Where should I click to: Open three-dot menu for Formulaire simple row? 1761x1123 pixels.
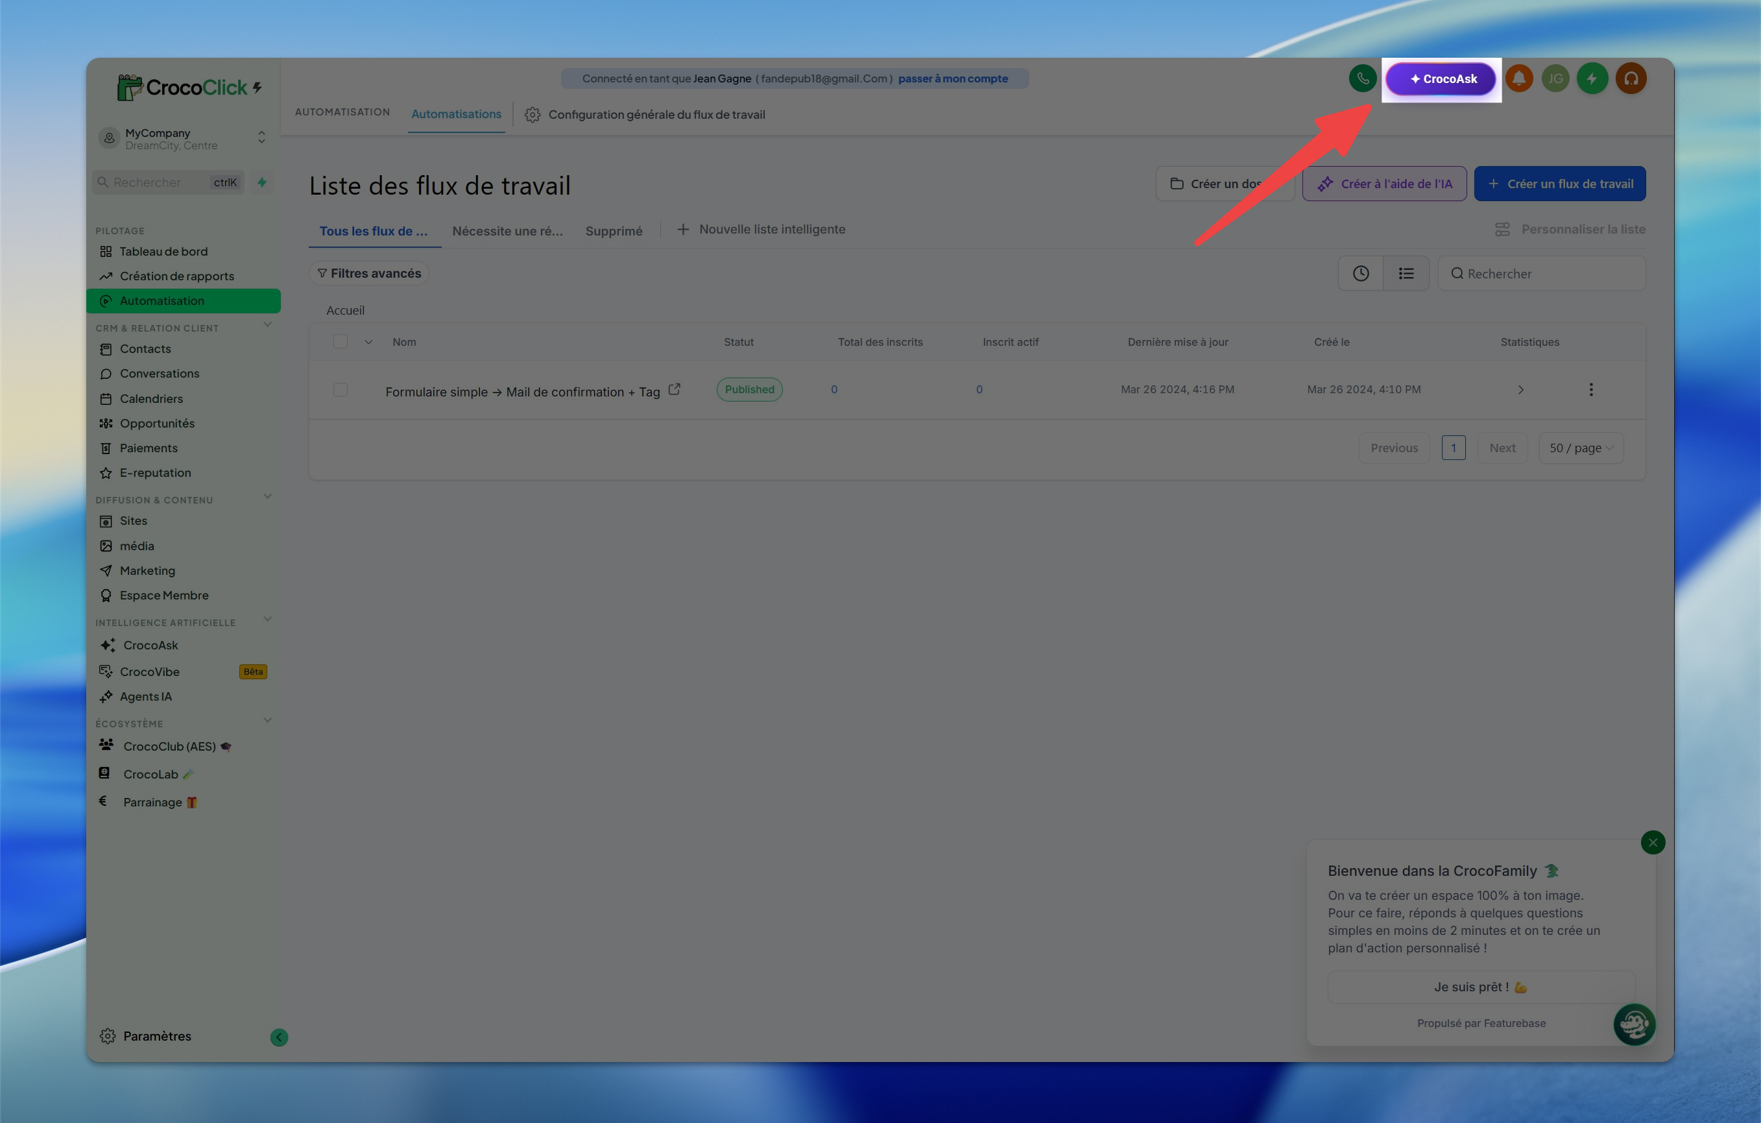click(1590, 389)
